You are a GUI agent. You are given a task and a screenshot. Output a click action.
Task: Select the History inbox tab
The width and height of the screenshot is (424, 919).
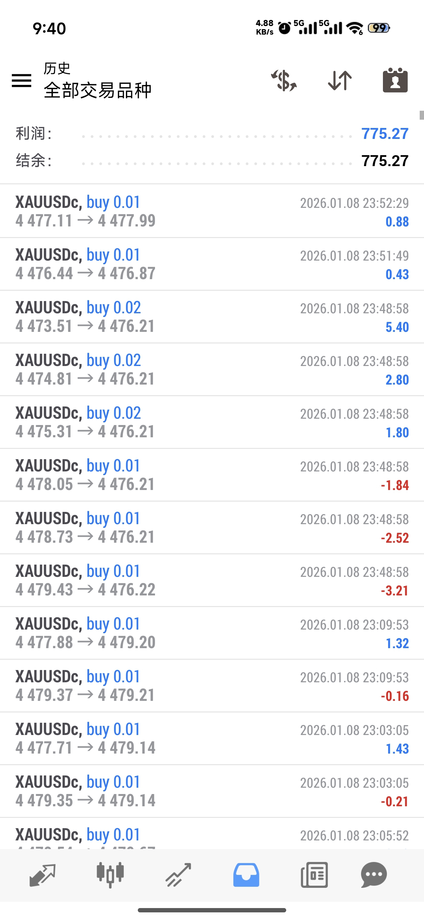click(x=246, y=875)
